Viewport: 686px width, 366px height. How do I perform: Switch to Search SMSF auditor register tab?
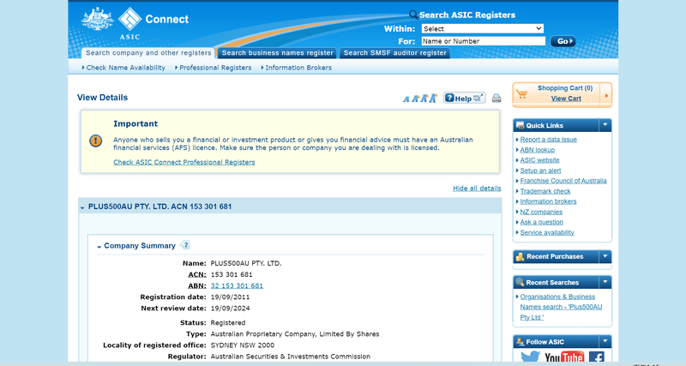394,53
